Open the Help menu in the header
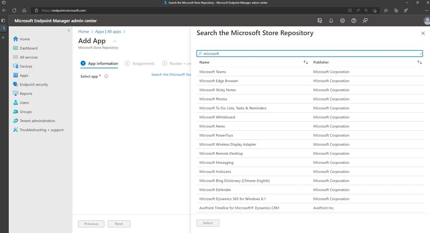This screenshot has height=233, width=430. pos(354,21)
